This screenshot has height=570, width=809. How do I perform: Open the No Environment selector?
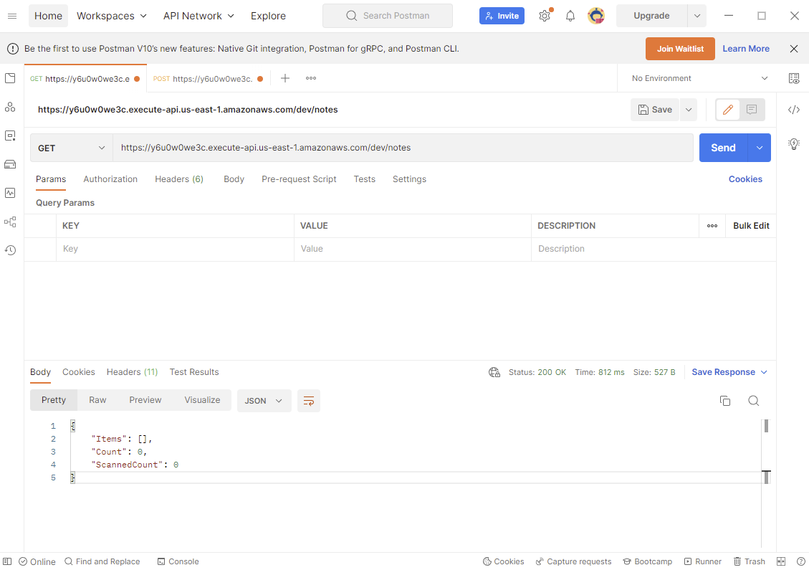coord(699,78)
